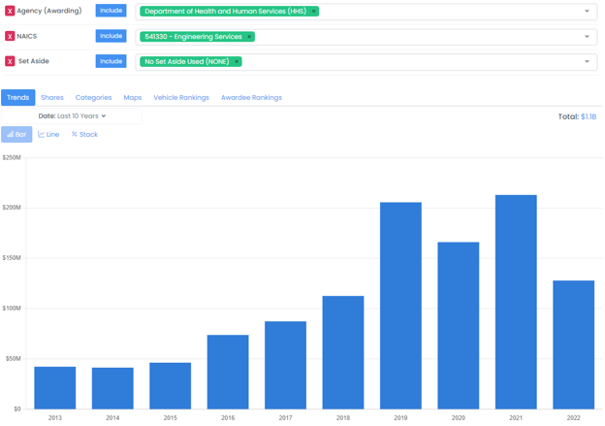
Task: Click the $200M axis label
Action: tap(12, 208)
